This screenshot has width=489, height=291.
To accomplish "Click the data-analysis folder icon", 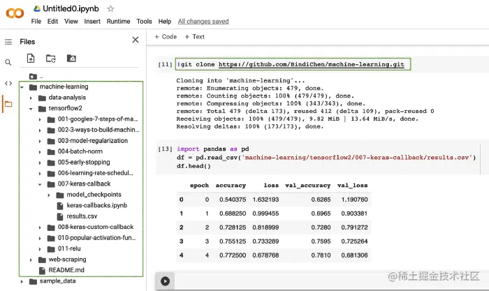I will [x=42, y=98].
